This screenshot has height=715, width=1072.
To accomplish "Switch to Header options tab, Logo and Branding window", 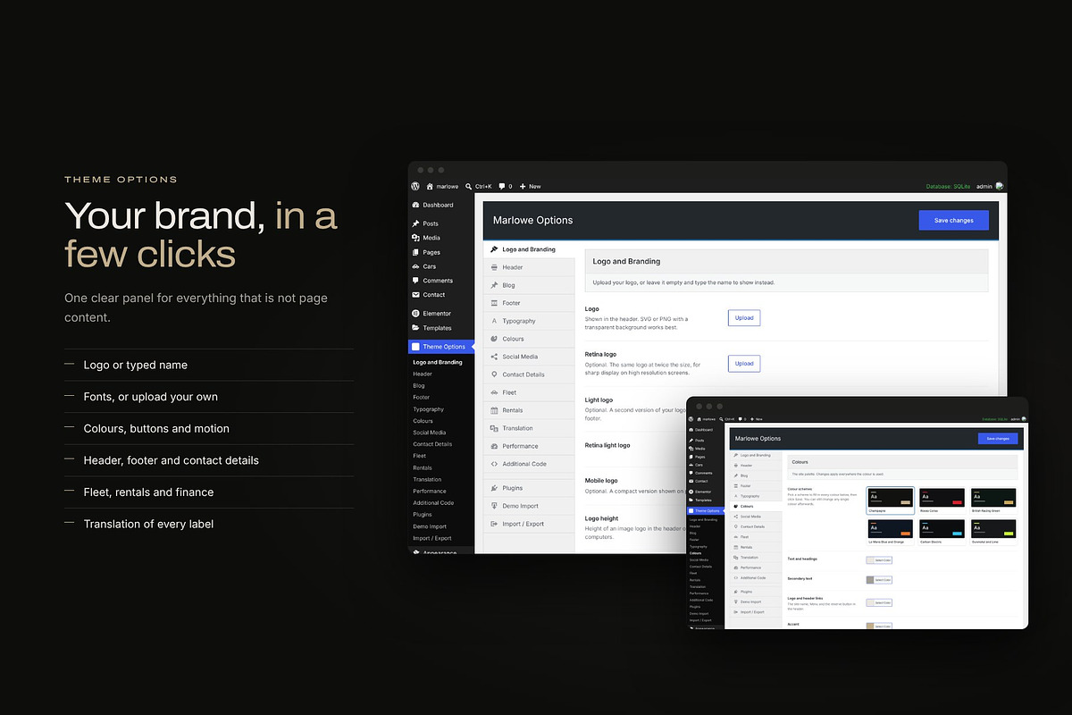I will coord(529,267).
